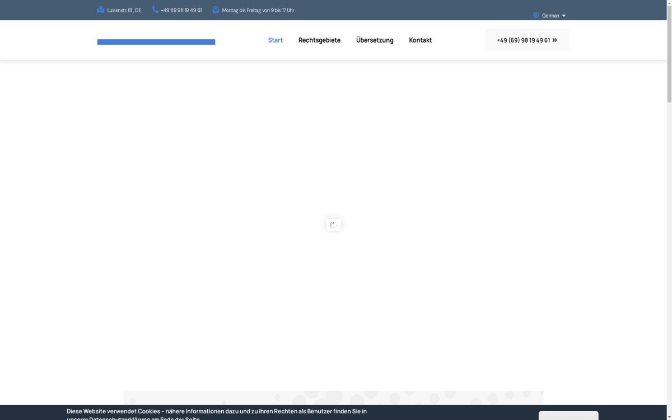Navigate to the Übersetzung page
This screenshot has width=672, height=420.
tap(375, 40)
